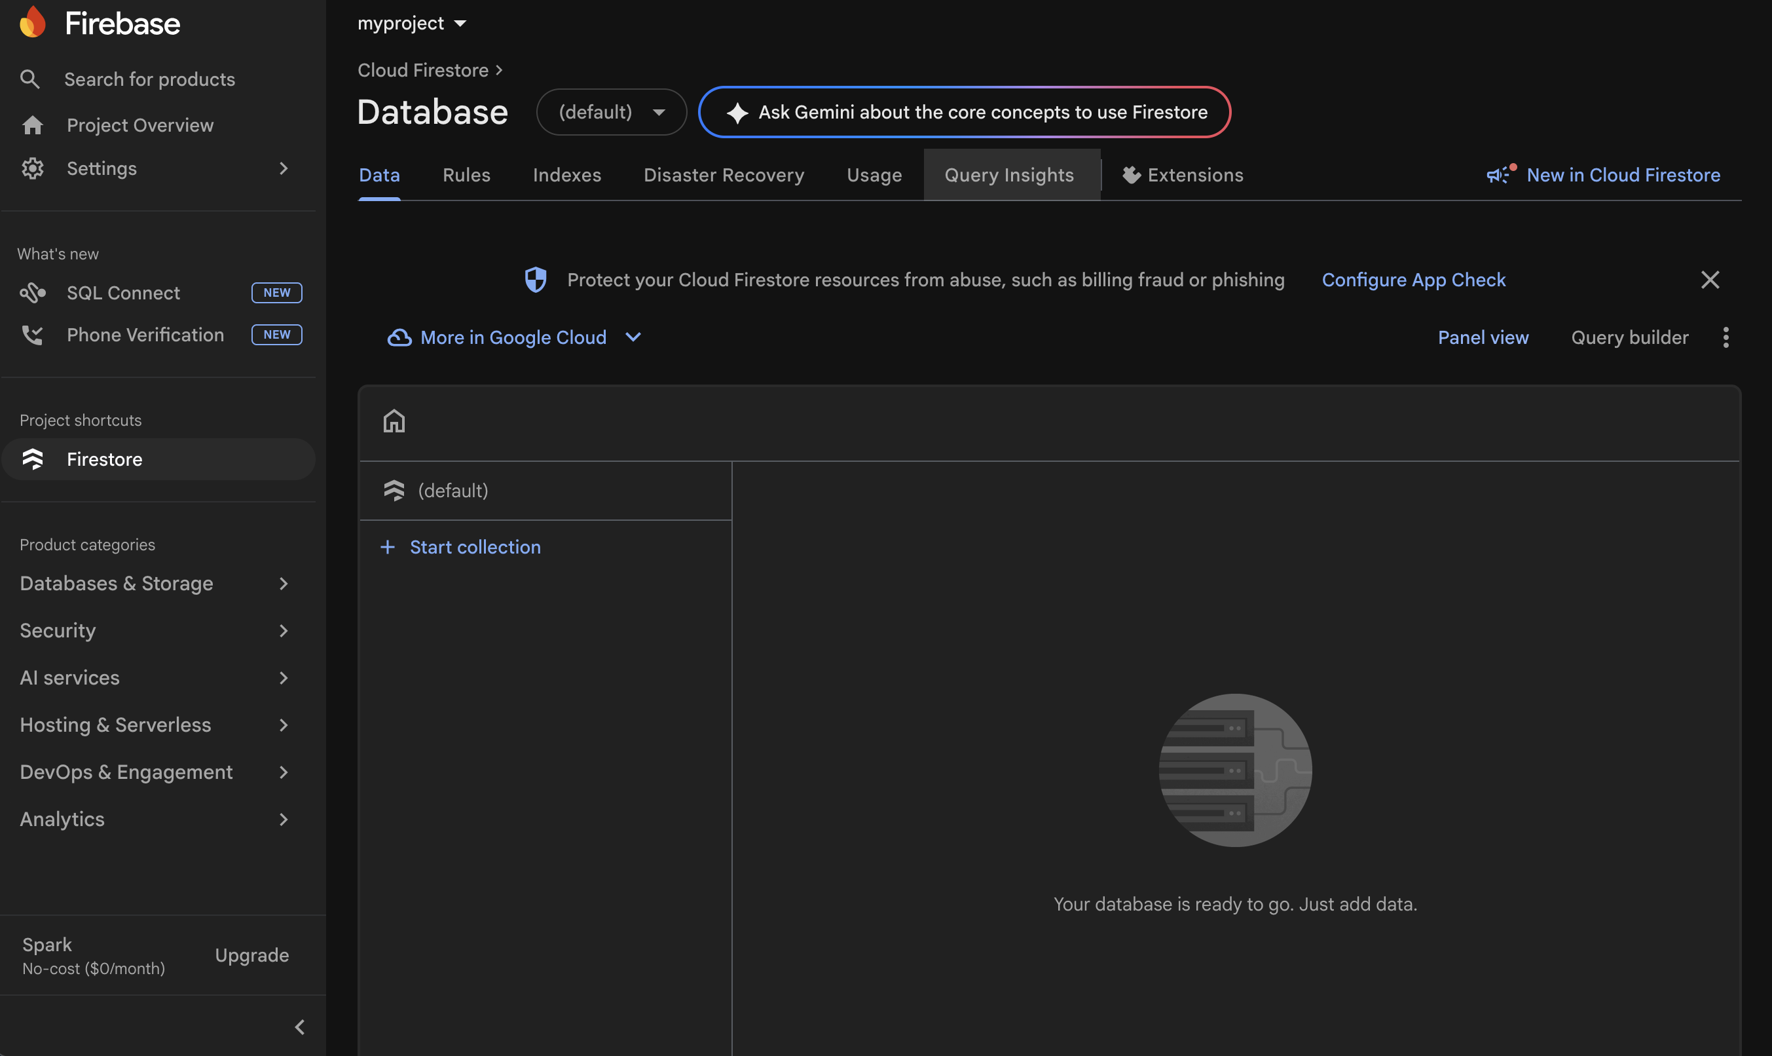Click NEW badge beside SQL Connect

click(277, 292)
